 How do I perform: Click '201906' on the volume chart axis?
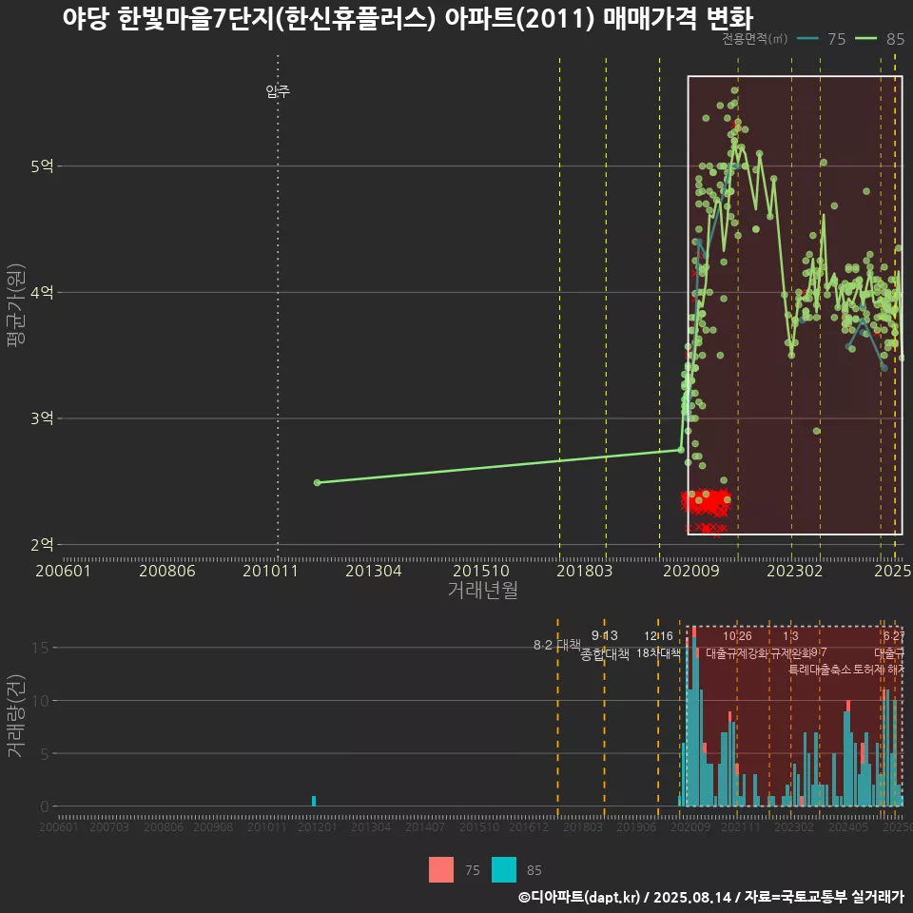pos(636,826)
